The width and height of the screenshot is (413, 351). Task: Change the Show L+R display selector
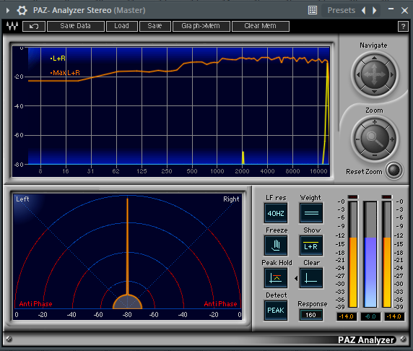[x=311, y=246]
